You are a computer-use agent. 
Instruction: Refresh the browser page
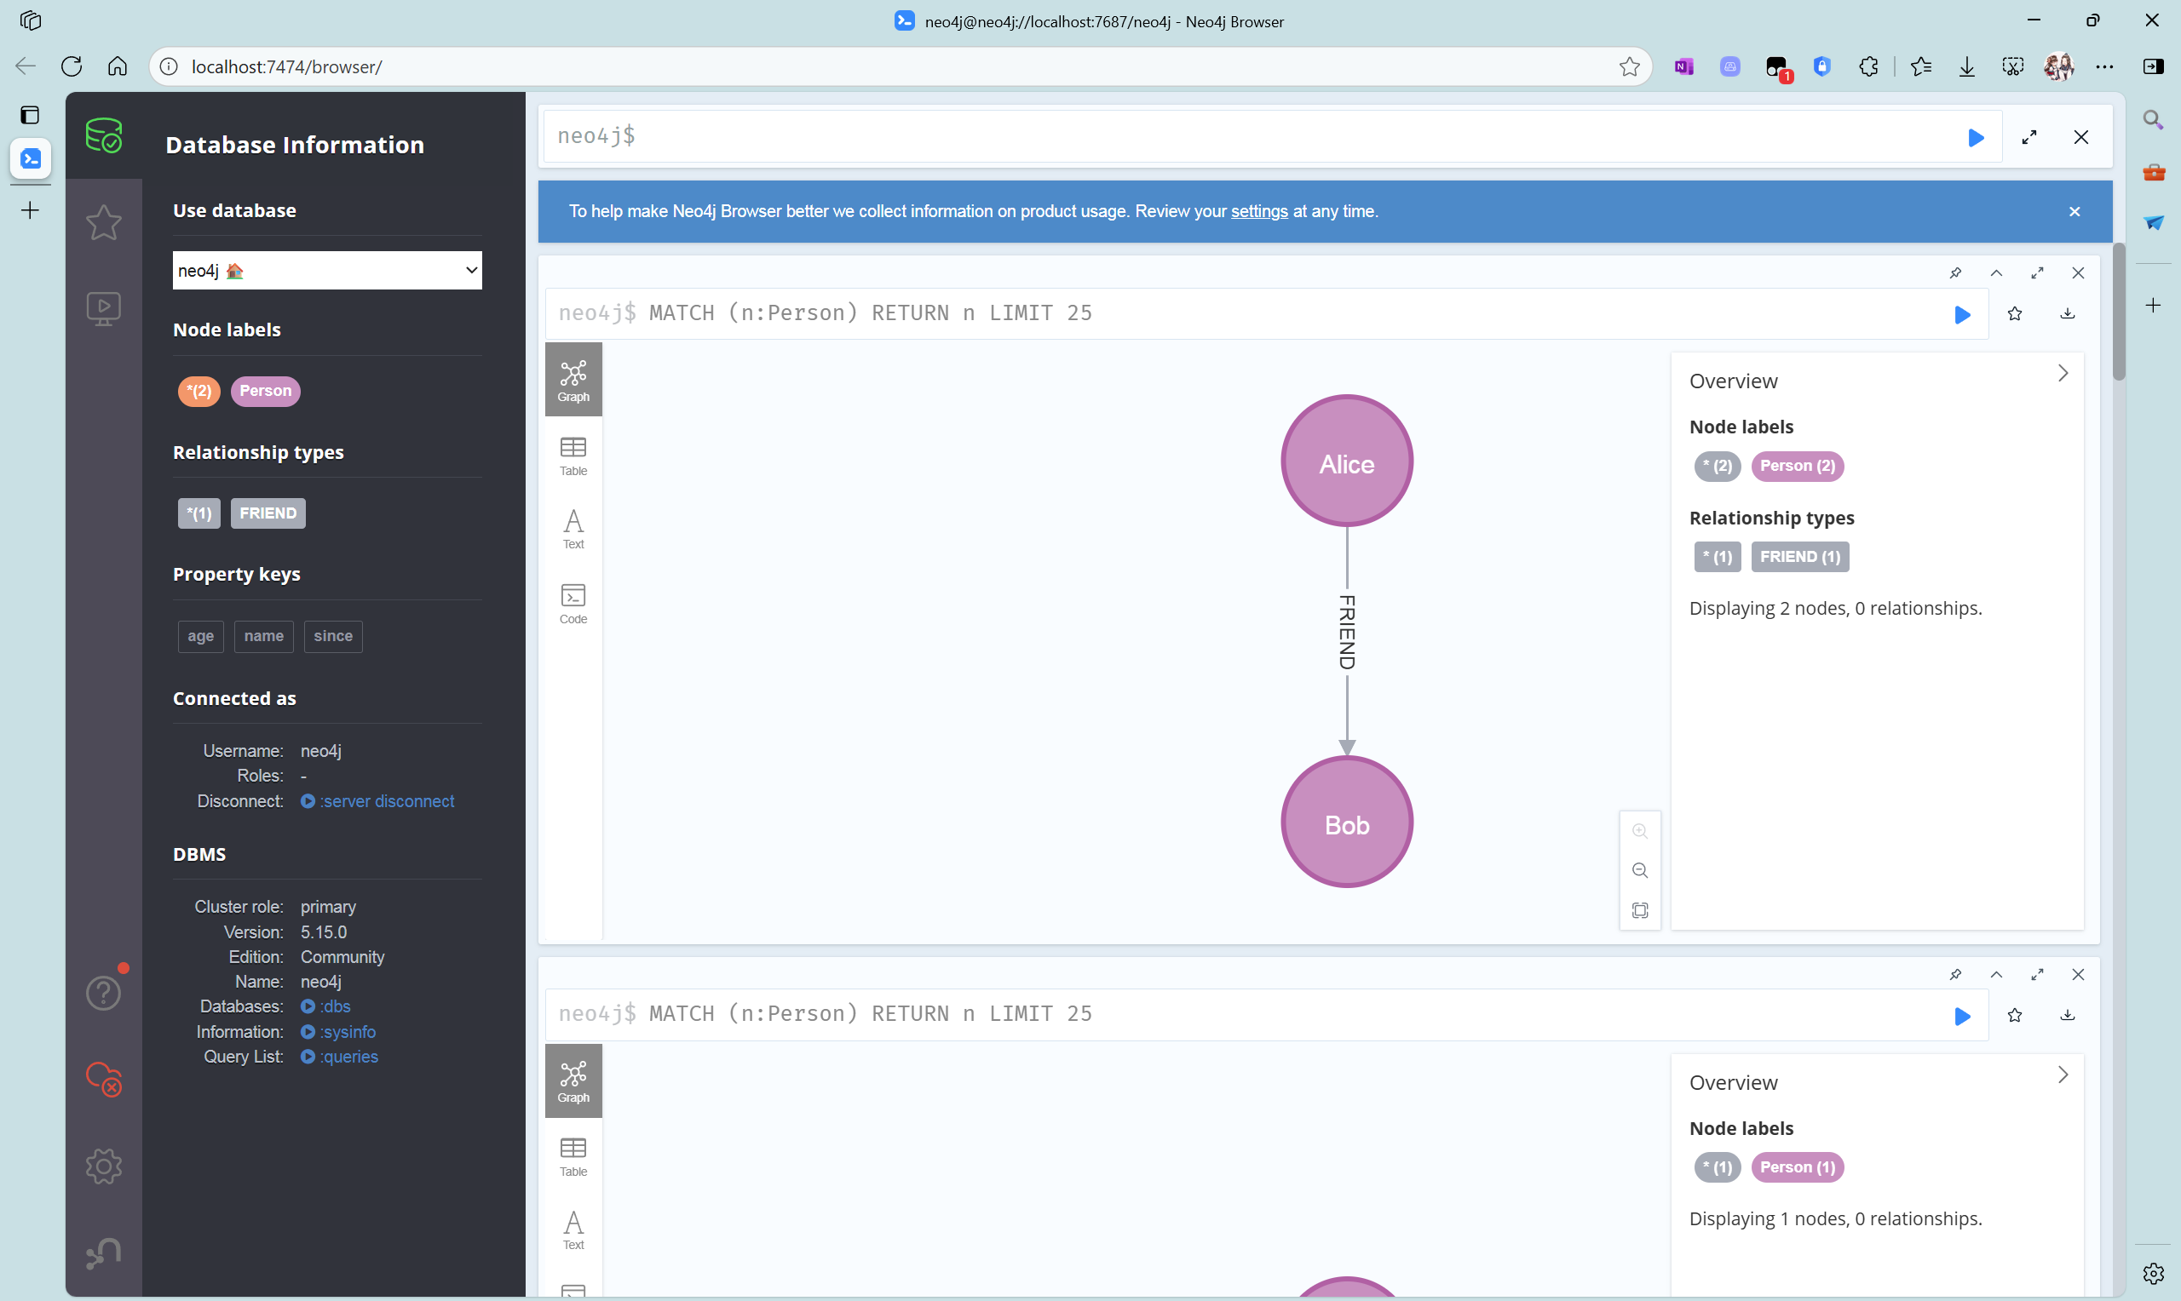[x=72, y=66]
